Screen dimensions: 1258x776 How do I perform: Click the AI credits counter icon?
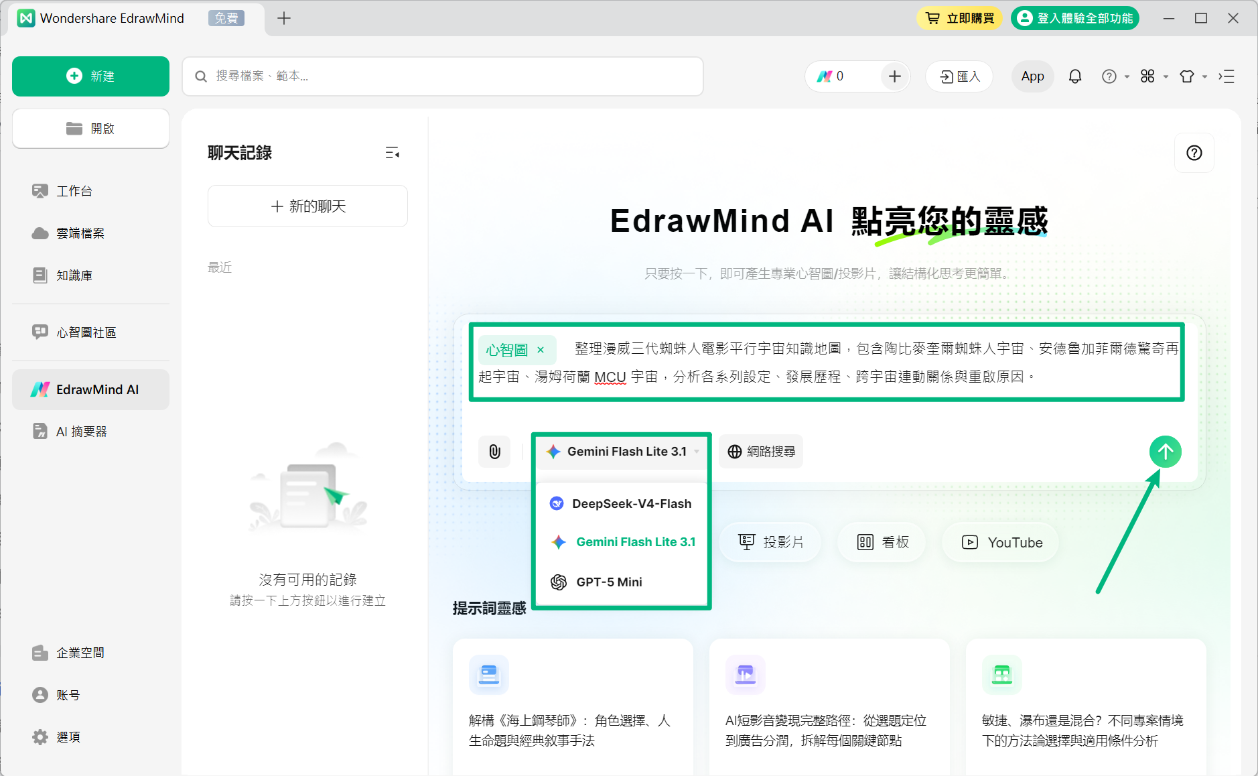pyautogui.click(x=825, y=76)
